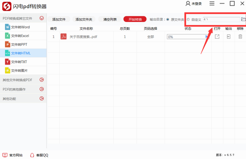
Task: Click the output folder icon in row 1
Action: pos(229,37)
